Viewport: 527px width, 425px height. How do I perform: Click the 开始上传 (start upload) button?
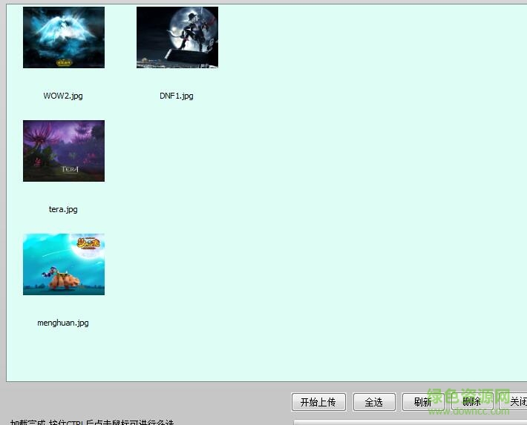pyautogui.click(x=318, y=402)
